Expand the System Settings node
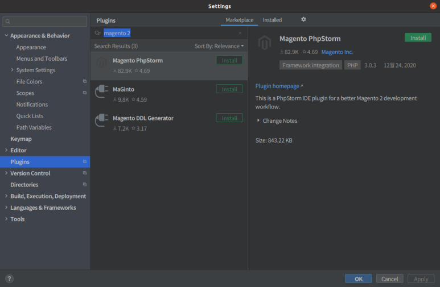The height and width of the screenshot is (287, 440). tap(13, 70)
